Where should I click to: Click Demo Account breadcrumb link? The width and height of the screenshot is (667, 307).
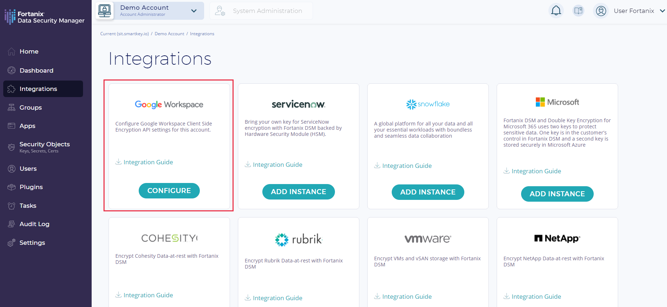pyautogui.click(x=169, y=34)
